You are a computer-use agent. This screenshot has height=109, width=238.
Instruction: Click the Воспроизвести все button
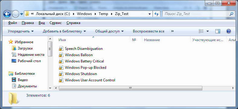click(149, 31)
